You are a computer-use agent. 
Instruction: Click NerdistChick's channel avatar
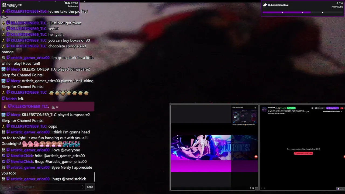point(264,110)
